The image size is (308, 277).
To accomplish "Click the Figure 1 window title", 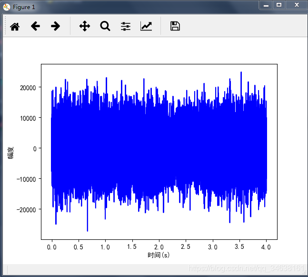I will click(x=24, y=7).
